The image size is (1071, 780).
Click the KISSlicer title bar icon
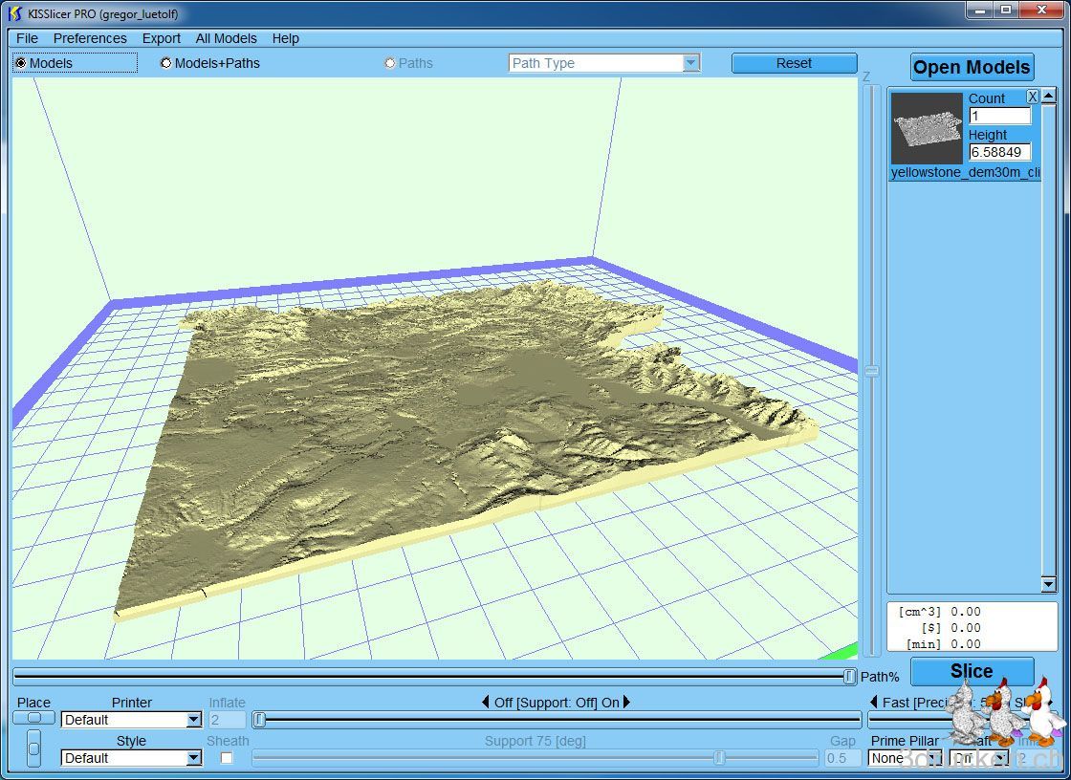(15, 13)
